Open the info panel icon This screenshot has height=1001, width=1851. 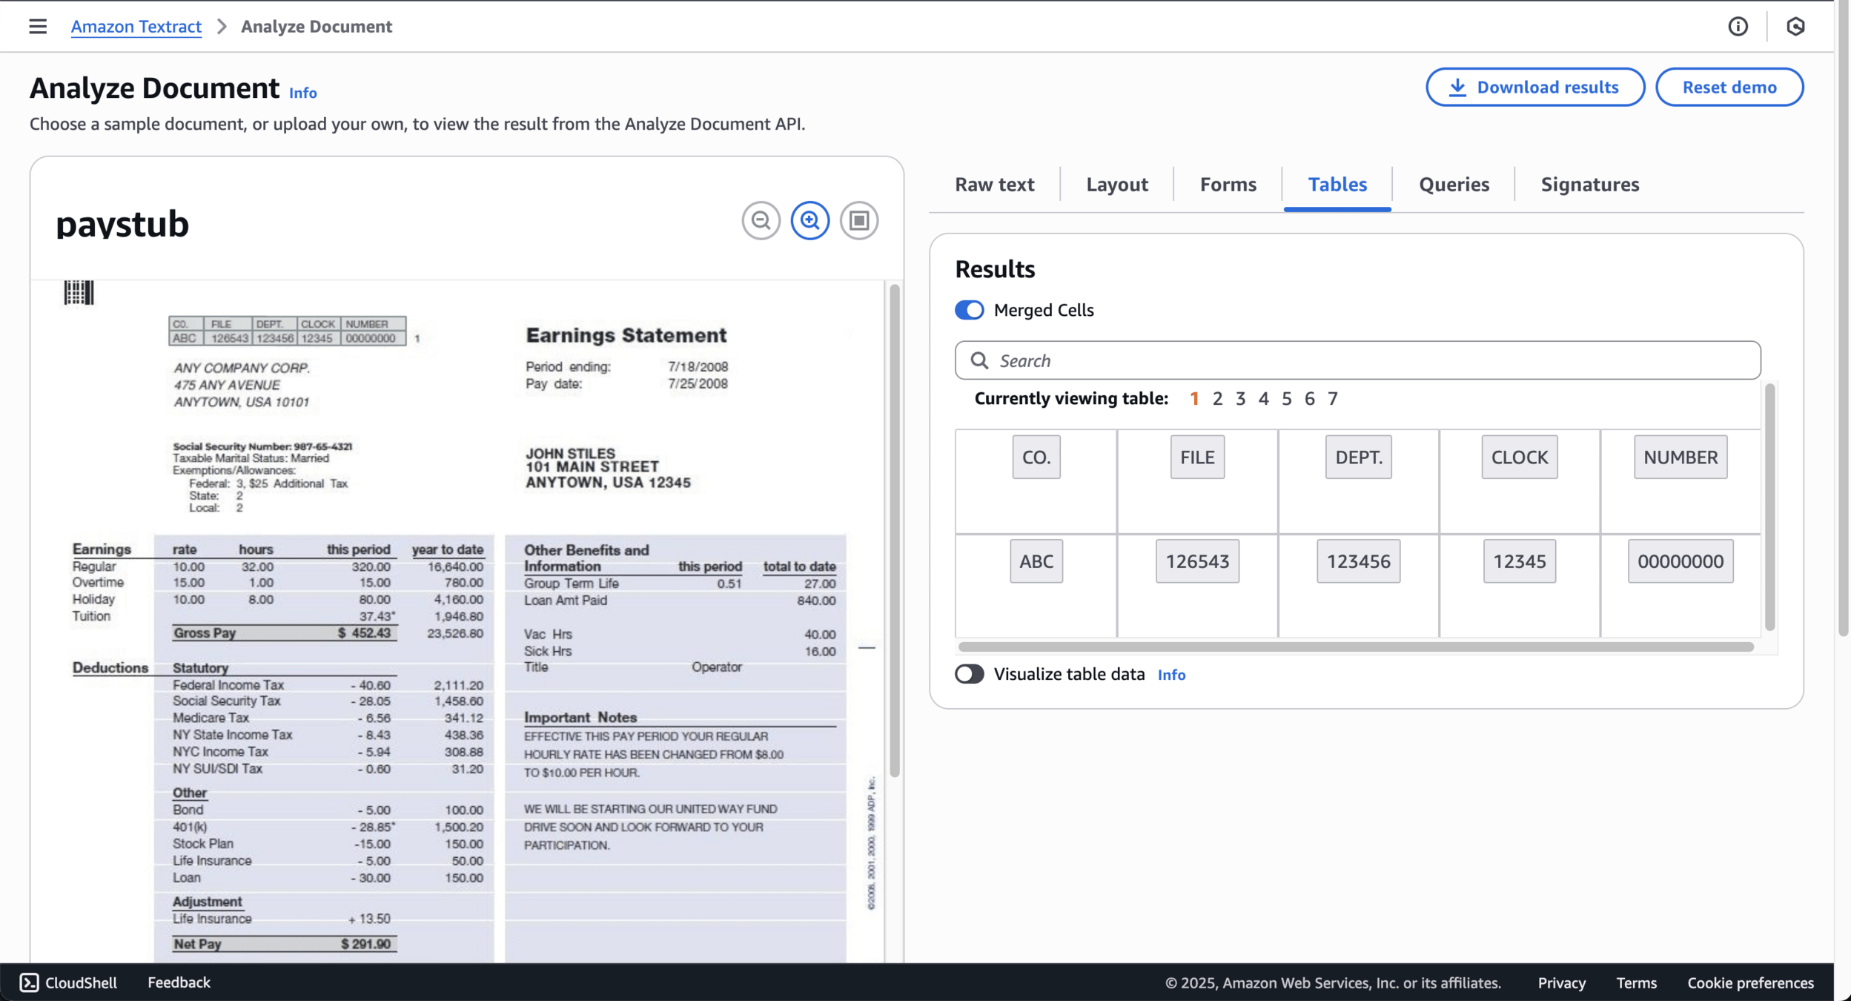click(x=1738, y=27)
